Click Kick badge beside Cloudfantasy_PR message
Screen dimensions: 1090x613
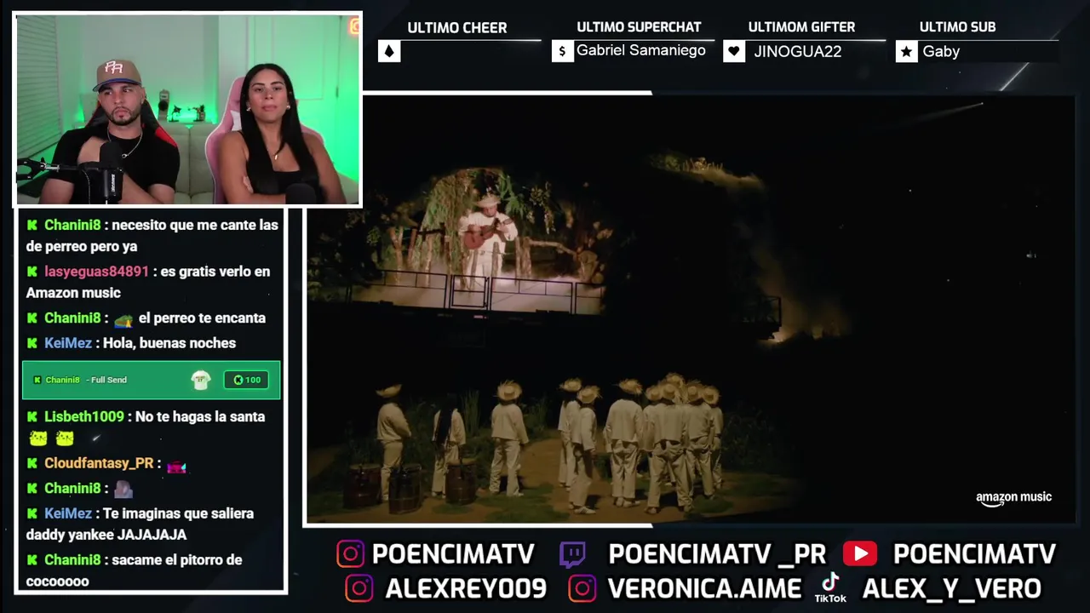click(x=32, y=464)
